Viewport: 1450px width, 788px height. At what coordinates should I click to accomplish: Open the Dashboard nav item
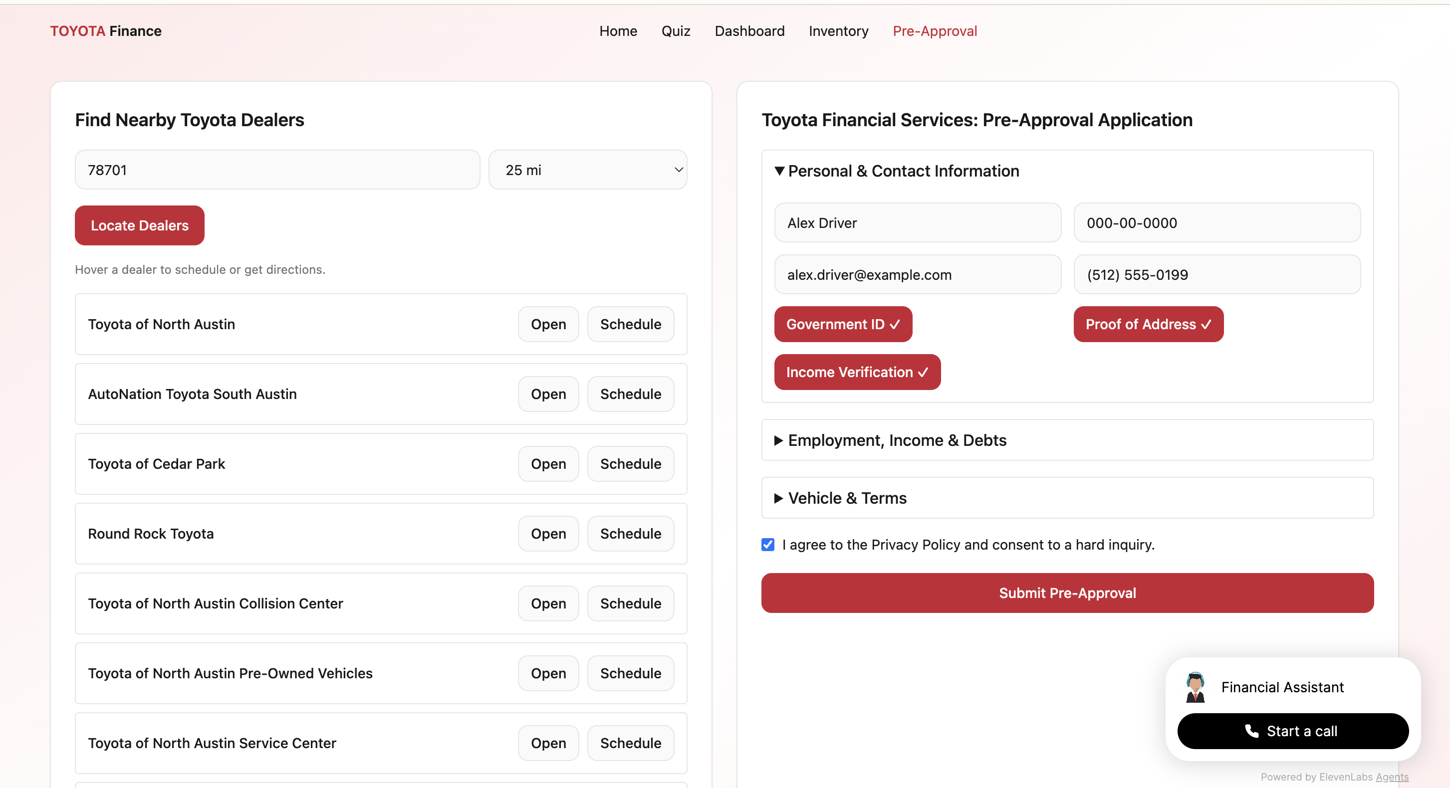749,31
